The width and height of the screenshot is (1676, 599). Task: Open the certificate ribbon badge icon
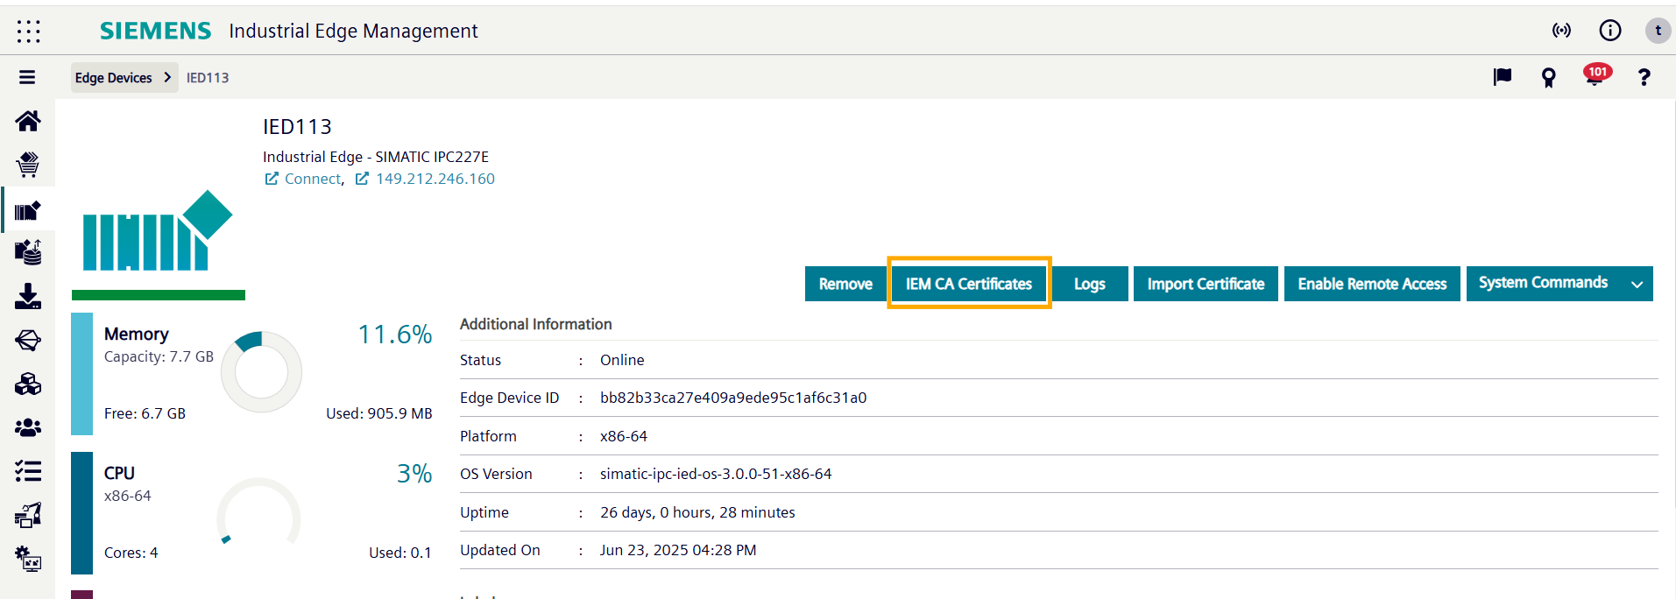click(x=1548, y=78)
